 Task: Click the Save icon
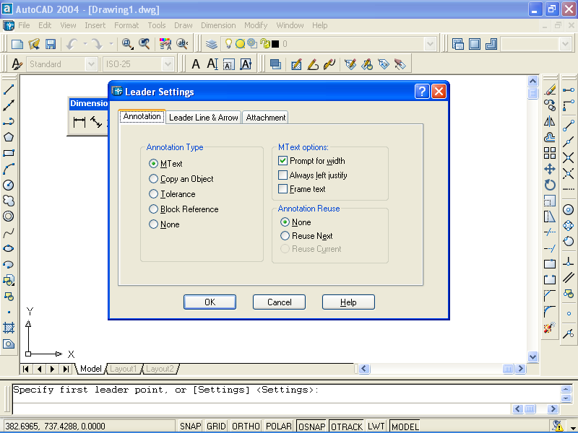(51, 44)
